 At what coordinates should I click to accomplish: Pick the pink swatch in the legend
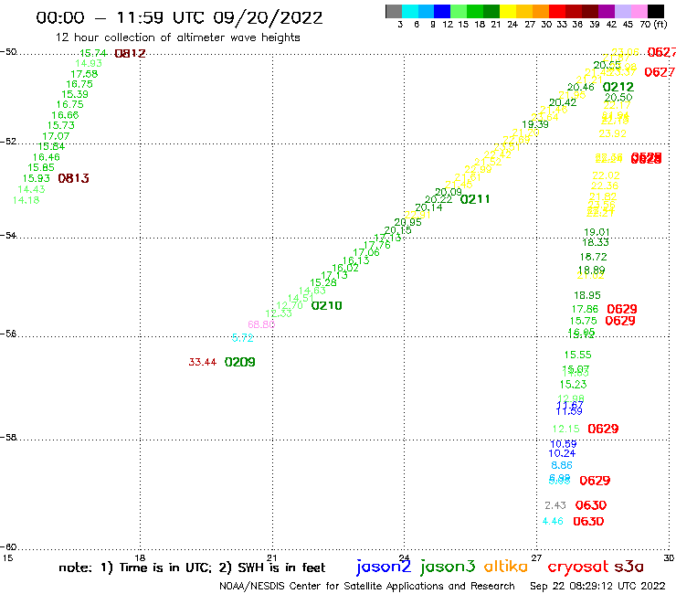[x=639, y=11]
